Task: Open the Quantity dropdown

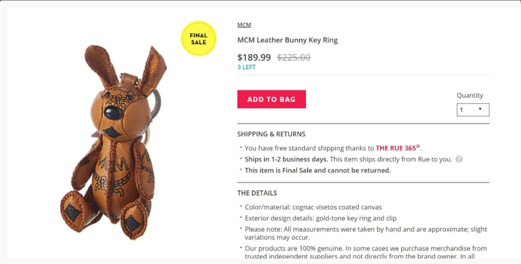Action: 473,110
